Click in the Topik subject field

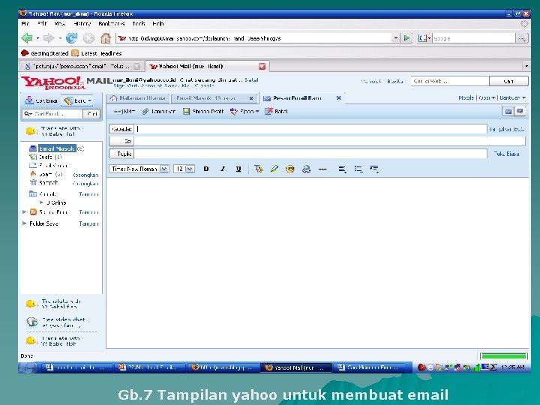pyautogui.click(x=310, y=154)
